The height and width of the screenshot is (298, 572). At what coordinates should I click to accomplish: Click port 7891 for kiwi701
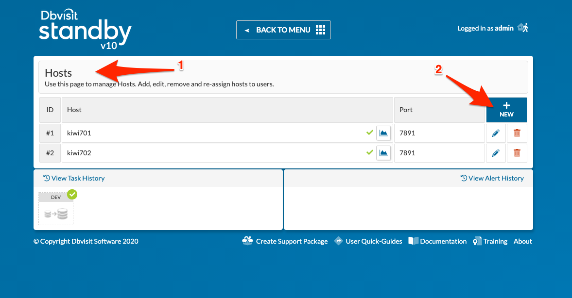click(x=439, y=133)
